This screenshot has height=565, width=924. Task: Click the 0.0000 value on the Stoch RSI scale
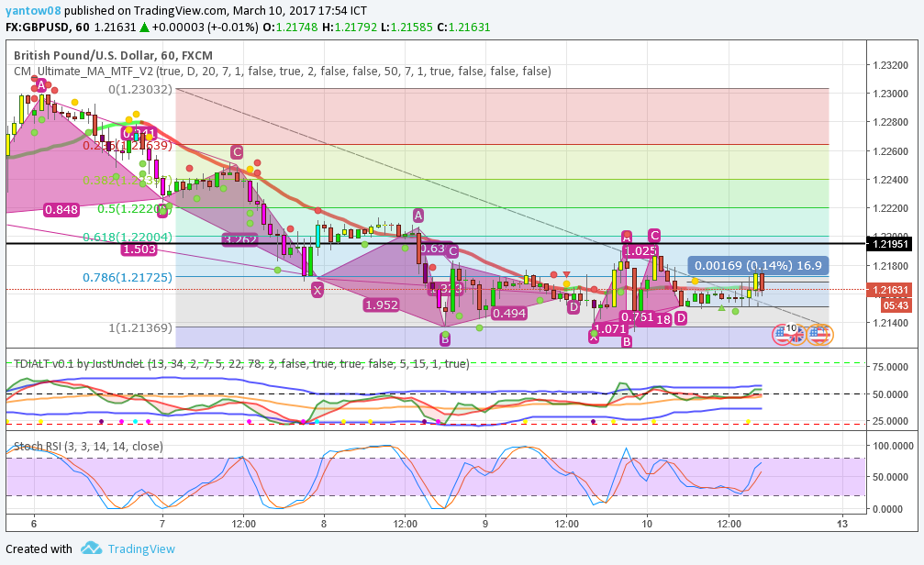pyautogui.click(x=890, y=509)
